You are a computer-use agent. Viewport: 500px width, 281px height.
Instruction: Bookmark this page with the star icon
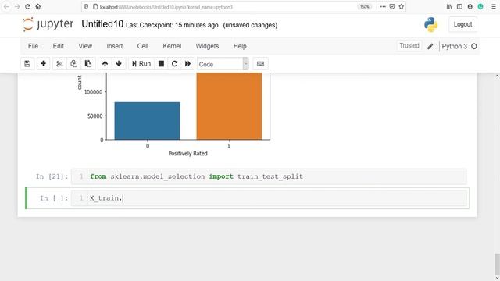[x=401, y=7]
